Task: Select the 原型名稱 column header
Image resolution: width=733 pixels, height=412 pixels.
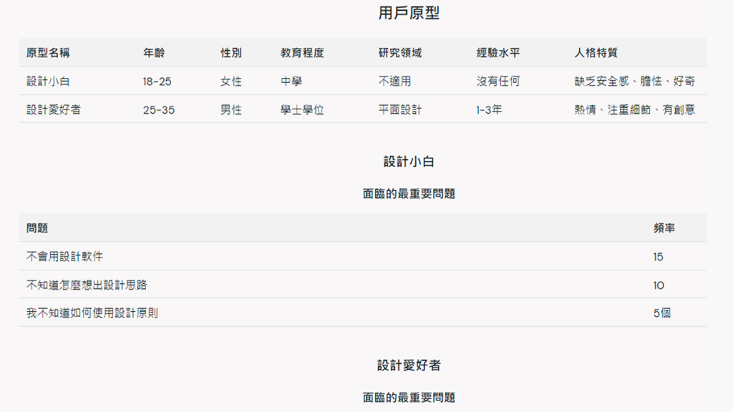Action: tap(48, 53)
